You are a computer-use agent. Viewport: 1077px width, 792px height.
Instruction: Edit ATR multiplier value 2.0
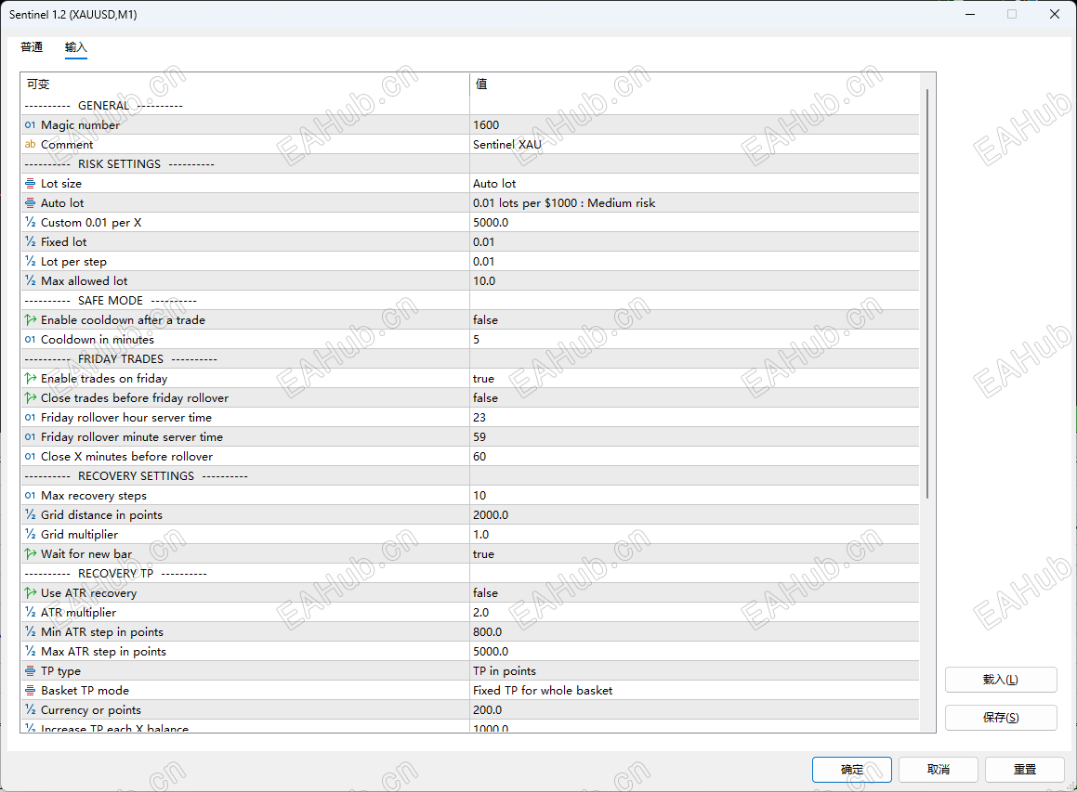click(x=694, y=612)
